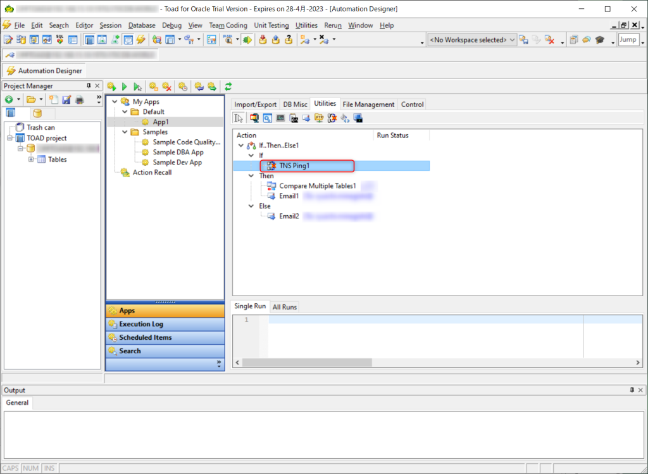Collapse the Else branch
Screen dimensions: 648x474
[x=251, y=206]
